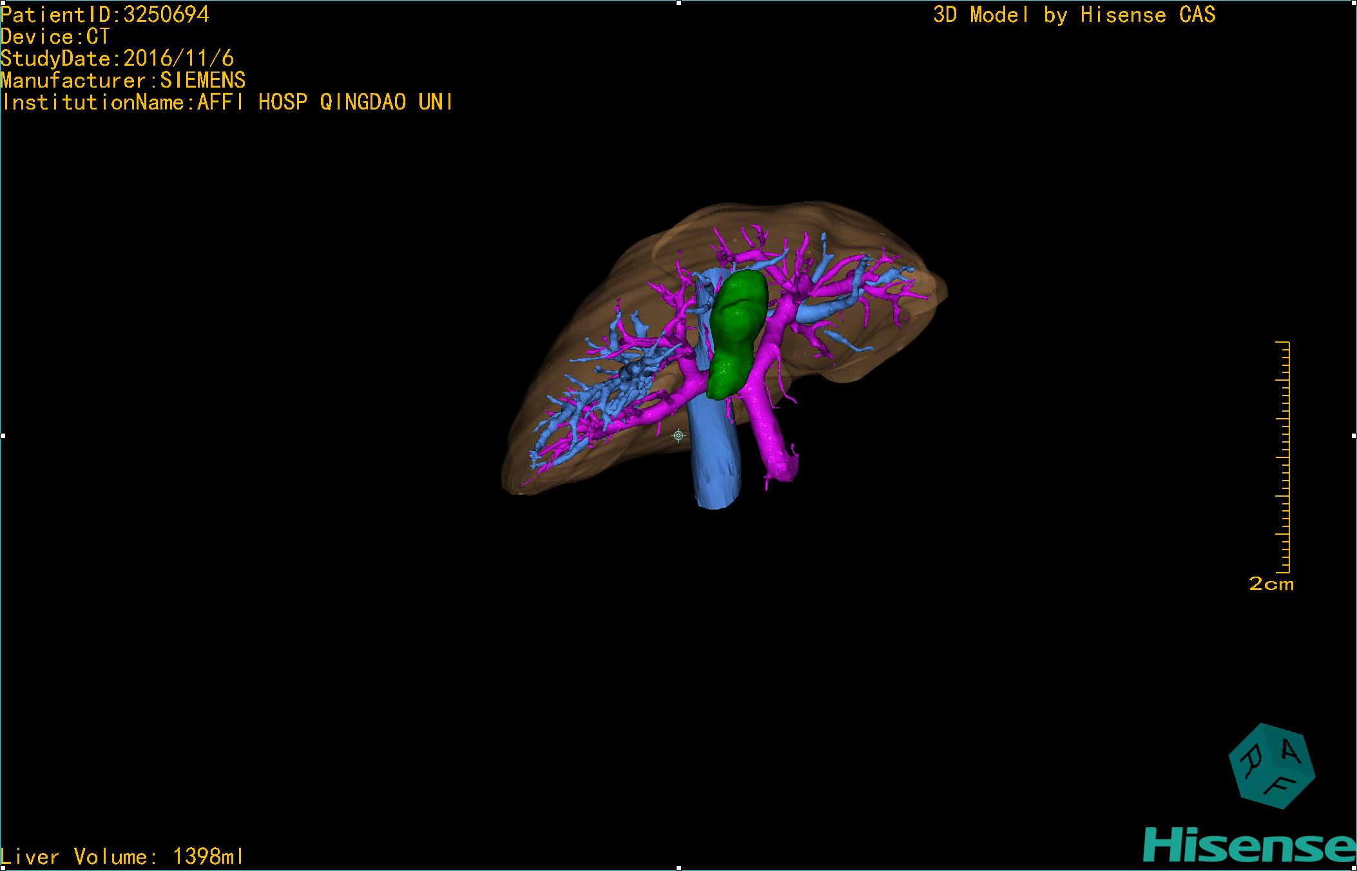Click the Hisense logo in the corner
The width and height of the screenshot is (1357, 871).
1249,846
